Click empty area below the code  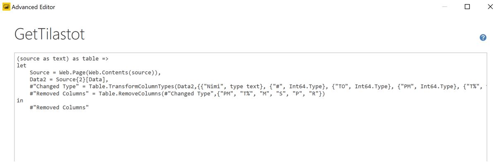(x=248, y=136)
